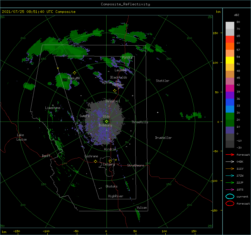Click the RockyMH label
The image size is (251, 235).
(x=74, y=78)
